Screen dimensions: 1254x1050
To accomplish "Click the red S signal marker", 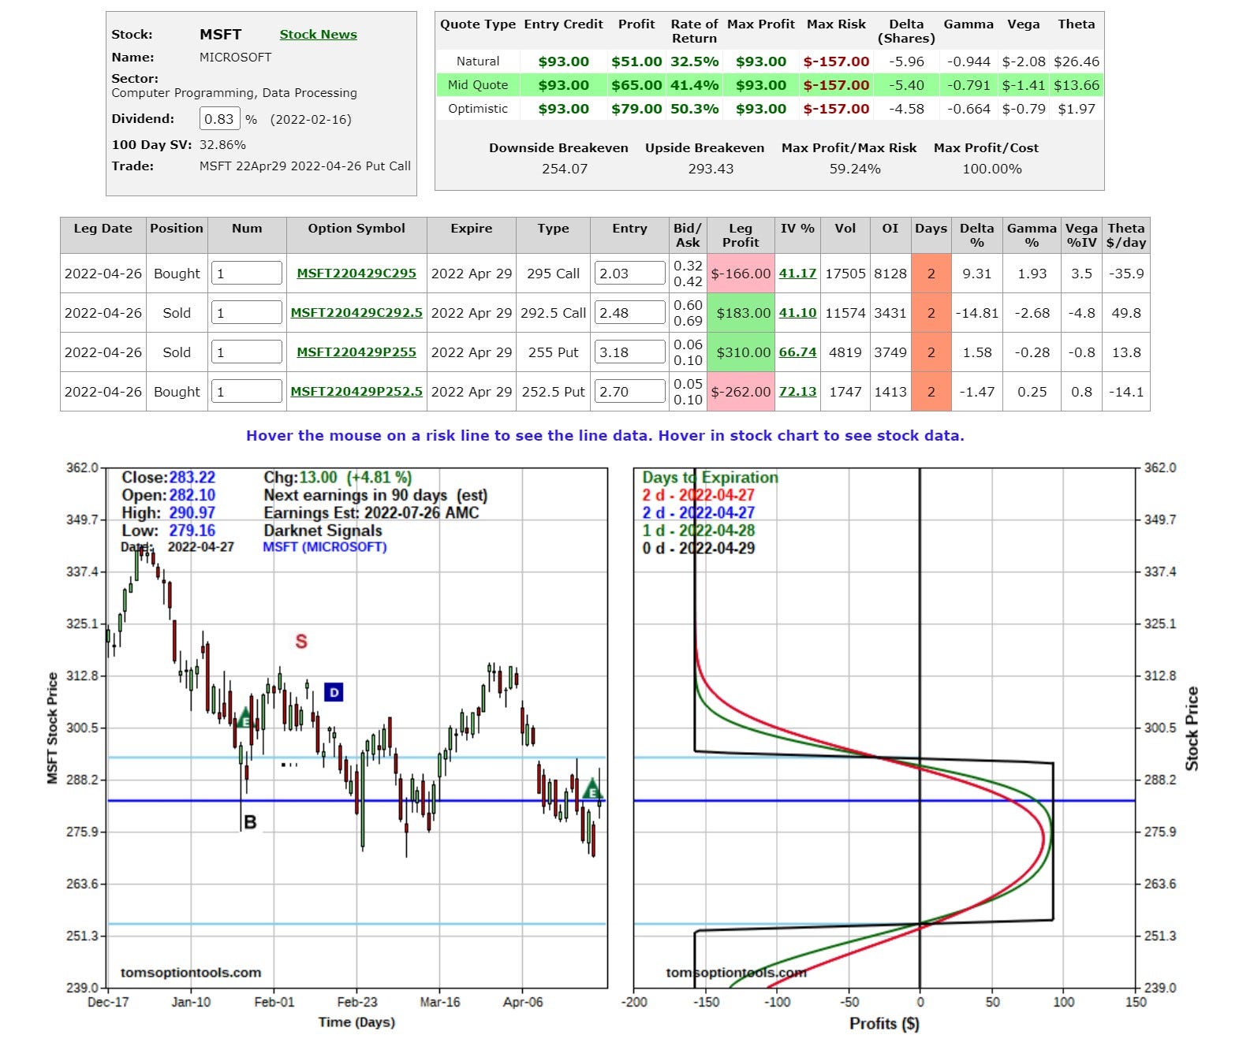I will click(301, 642).
